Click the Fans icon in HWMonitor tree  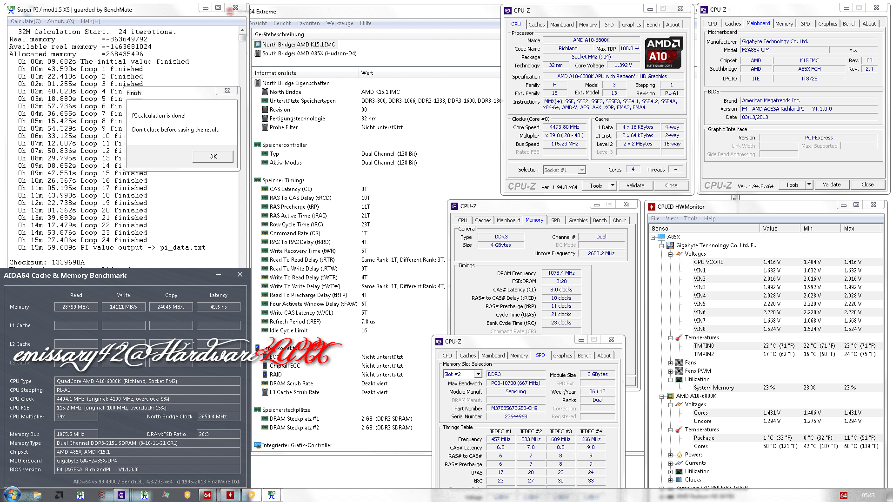pyautogui.click(x=679, y=363)
